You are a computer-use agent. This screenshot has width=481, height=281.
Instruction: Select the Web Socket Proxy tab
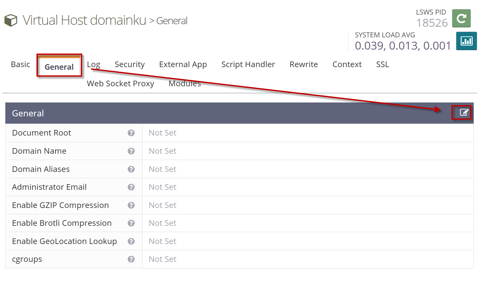(121, 84)
